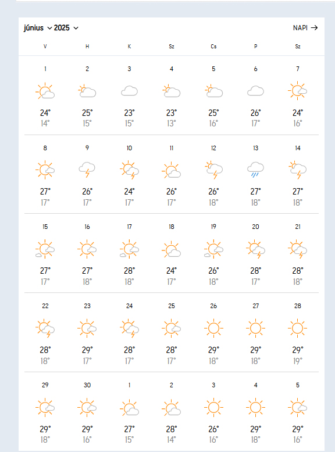Image resolution: width=335 pixels, height=452 pixels.
Task: Select the cloudy icon for June 3
Action: [129, 91]
